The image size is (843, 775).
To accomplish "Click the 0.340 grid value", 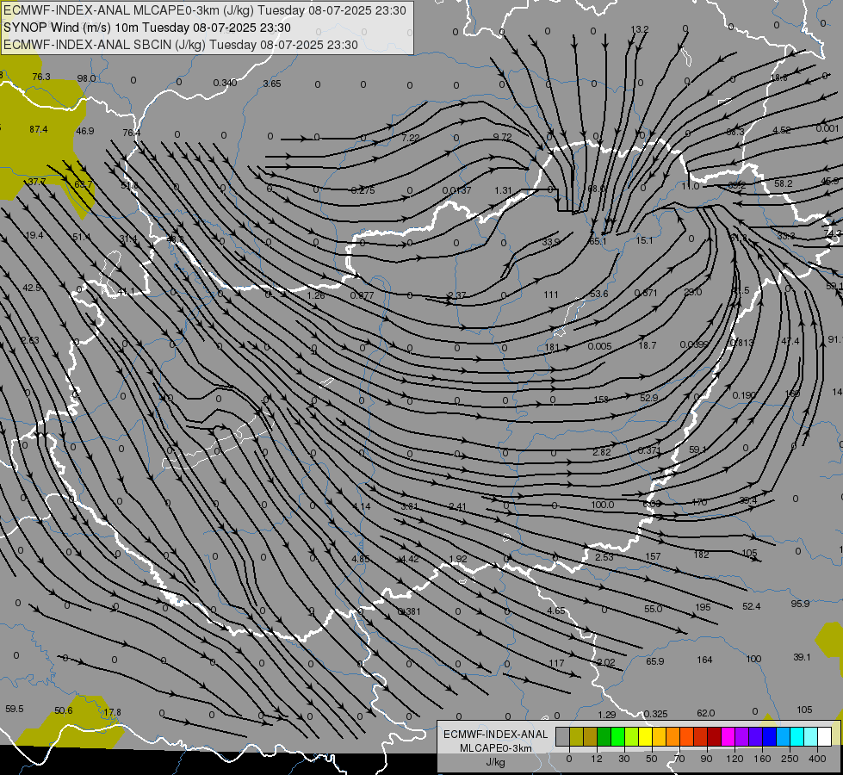I will 225,83.
